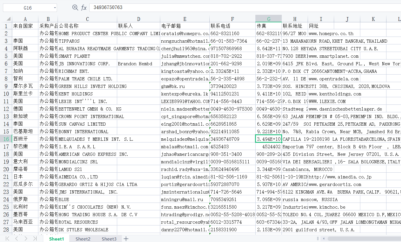Select column G header

[269, 19]
